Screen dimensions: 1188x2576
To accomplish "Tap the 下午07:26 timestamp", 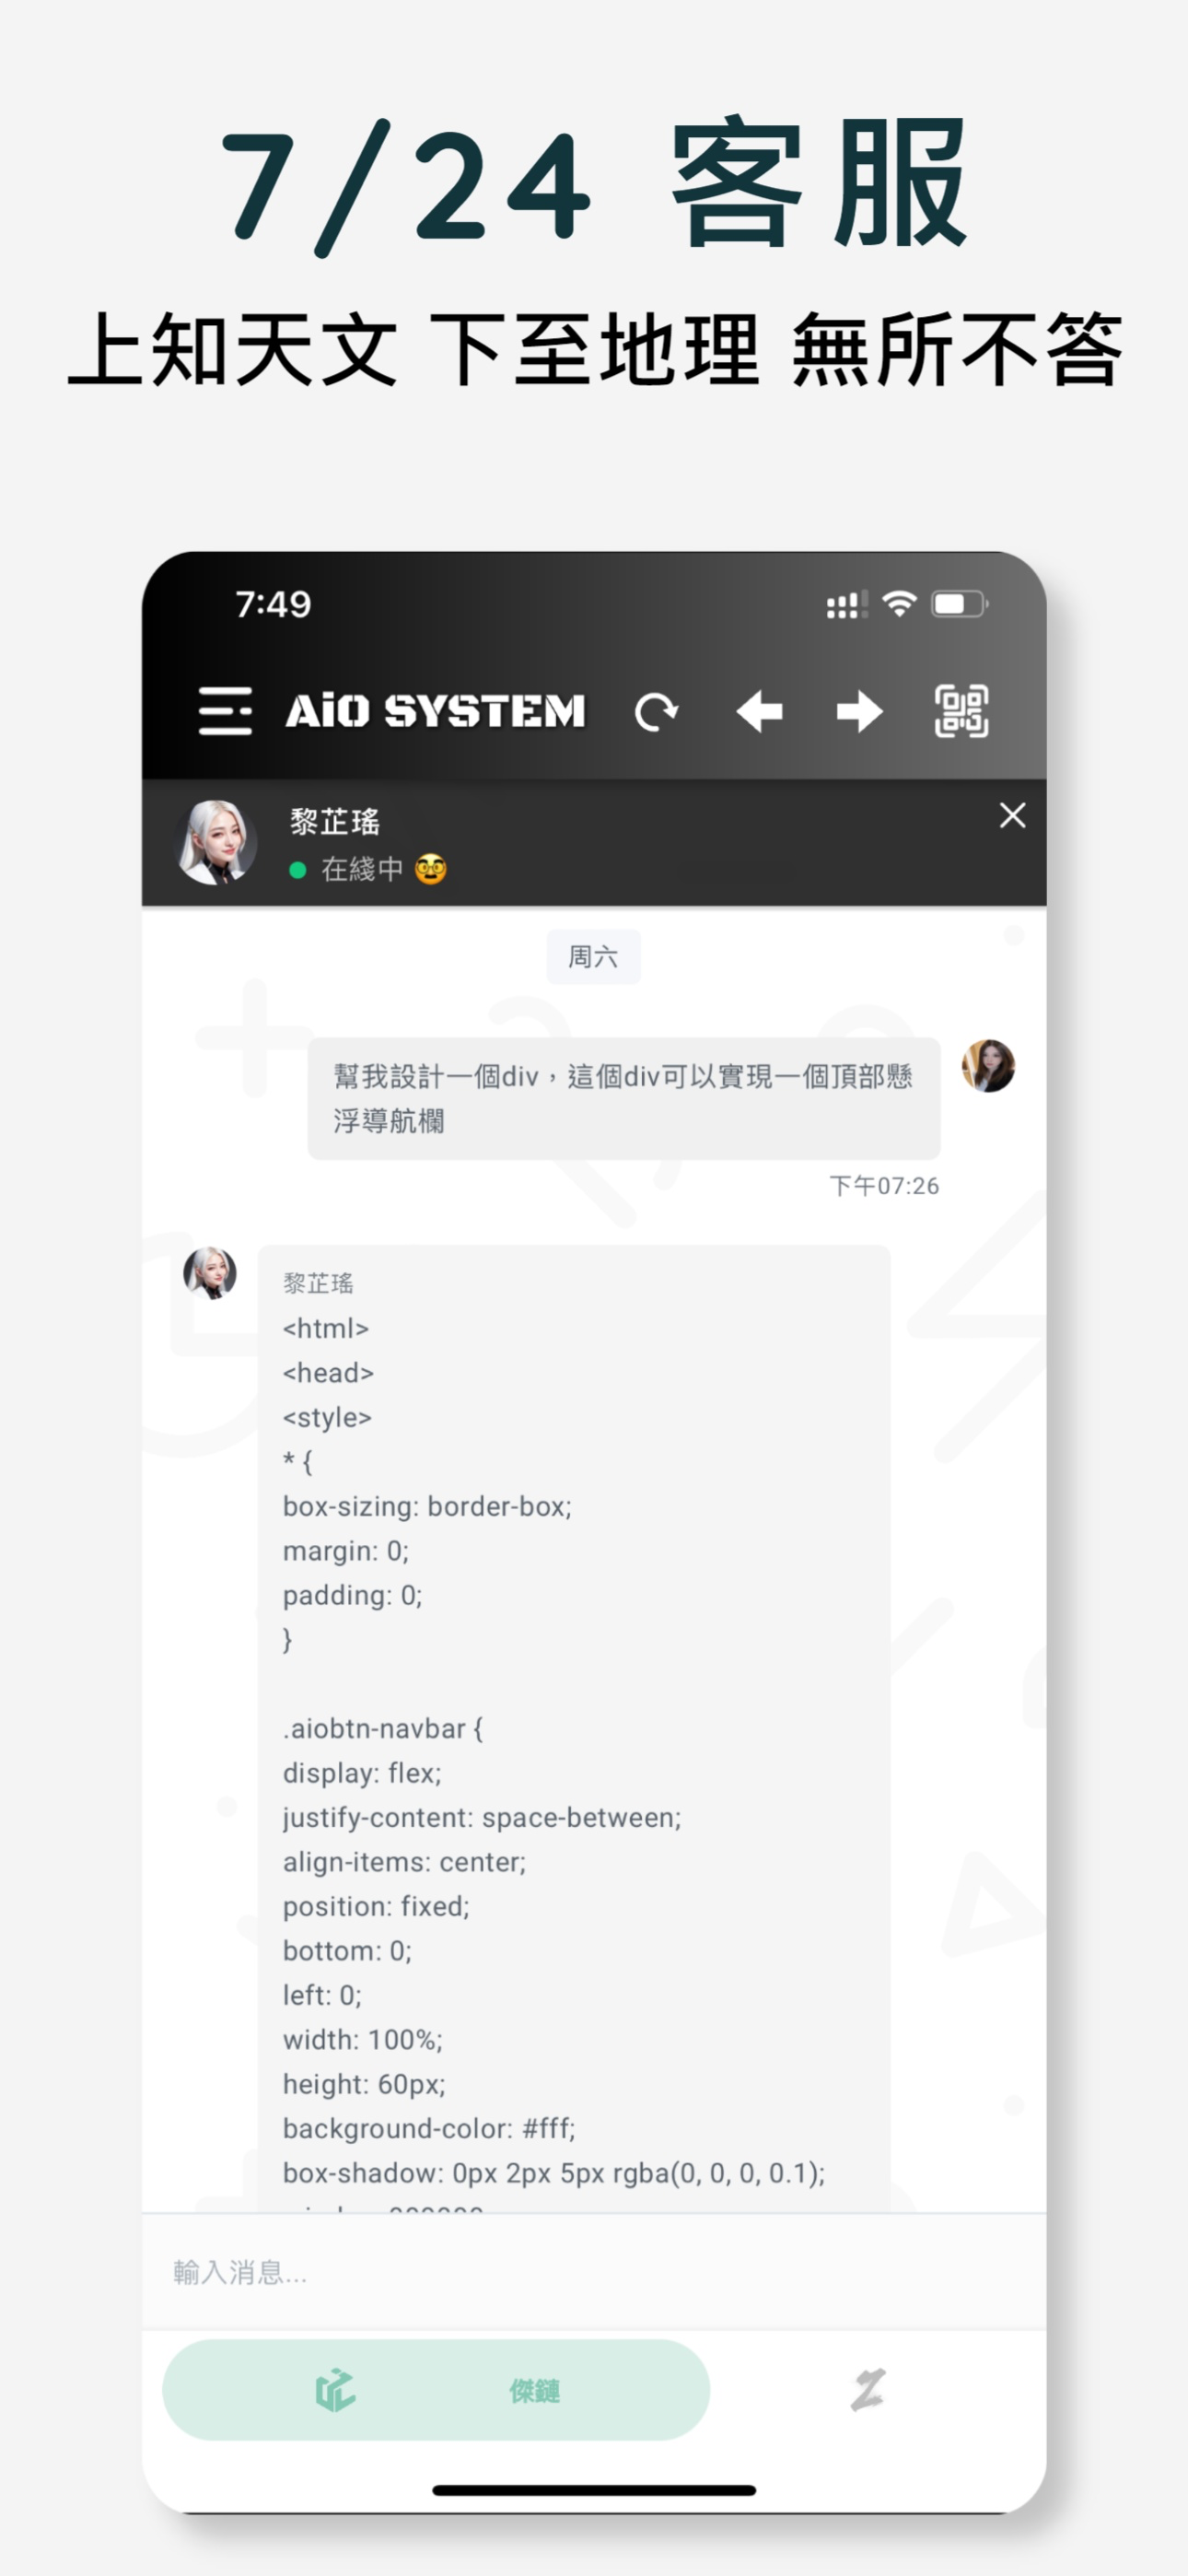I will click(884, 1186).
